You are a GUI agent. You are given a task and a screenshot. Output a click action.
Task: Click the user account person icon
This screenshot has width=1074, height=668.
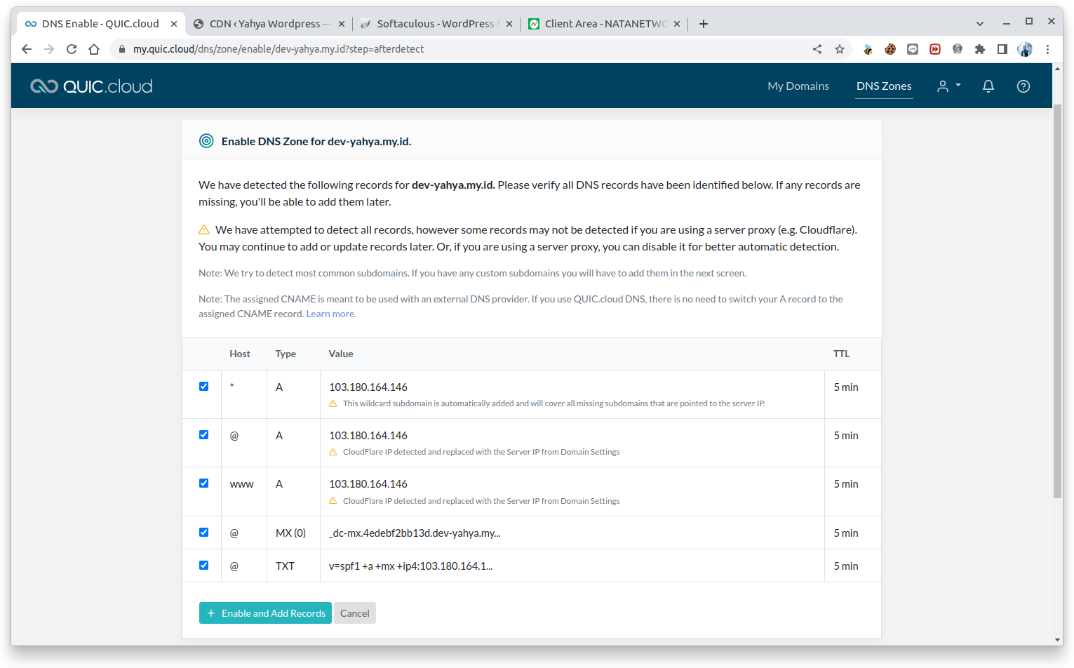pyautogui.click(x=943, y=86)
